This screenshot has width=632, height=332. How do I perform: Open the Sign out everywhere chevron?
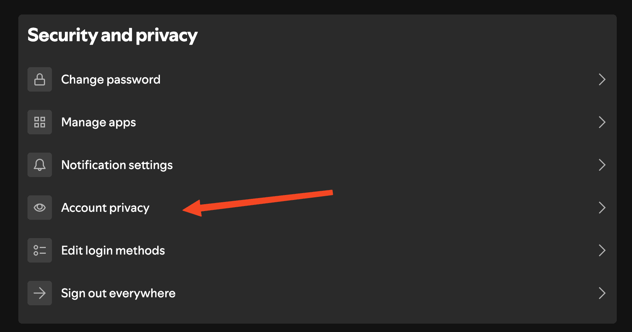point(602,293)
